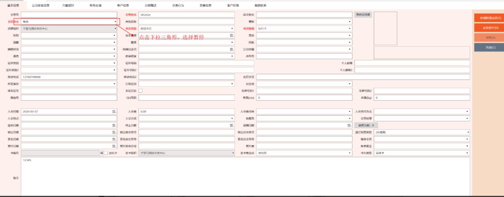Click the 入会日期 calendar icon
Image resolution: width=504 pixels, height=197 pixels.
[114, 112]
